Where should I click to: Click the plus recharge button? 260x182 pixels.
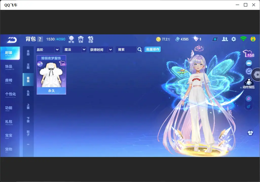click(x=215, y=39)
